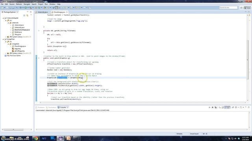Image resolution: width=252 pixels, height=141 pixels.
Task: Maximize the Package Explorer panel
Action: pyautogui.click(x=31, y=12)
